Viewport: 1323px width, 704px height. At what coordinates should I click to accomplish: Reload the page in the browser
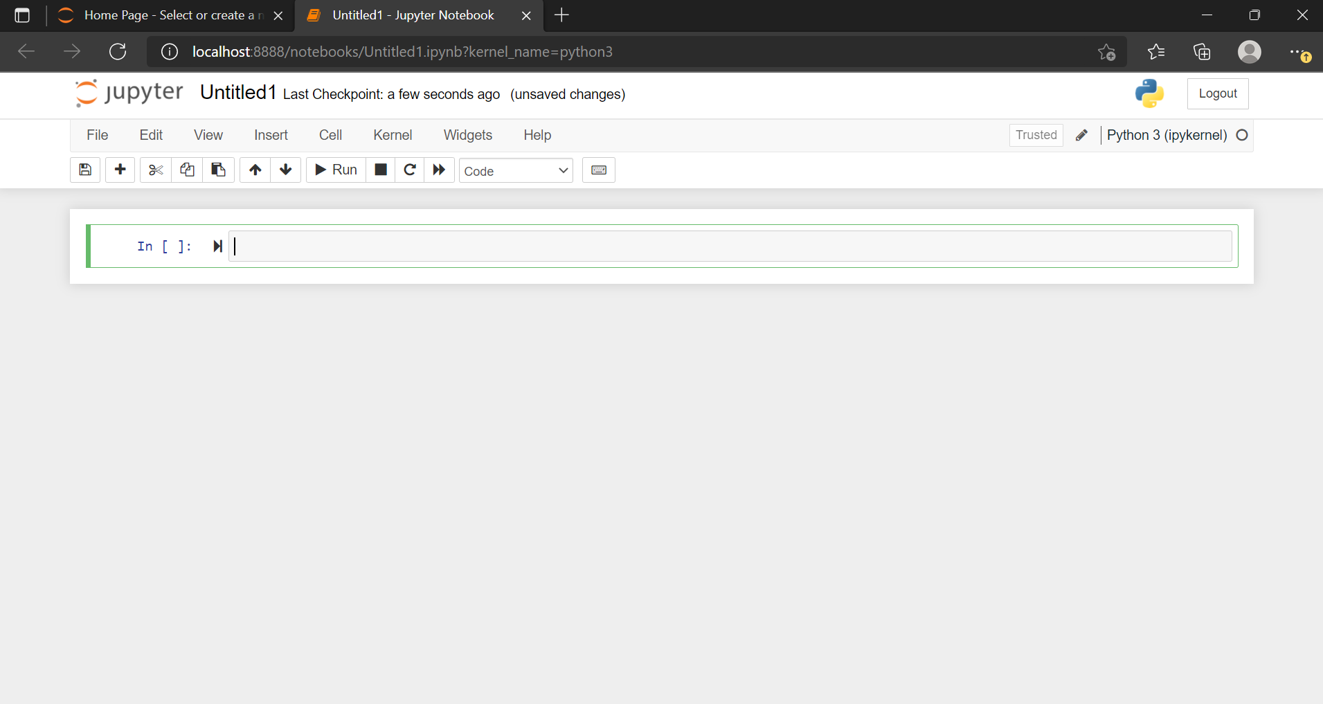pyautogui.click(x=118, y=52)
